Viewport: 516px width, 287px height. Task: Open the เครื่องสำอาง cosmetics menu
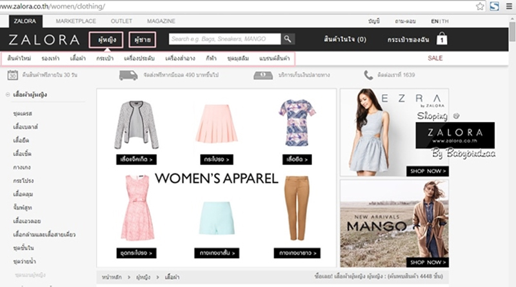pyautogui.click(x=180, y=59)
